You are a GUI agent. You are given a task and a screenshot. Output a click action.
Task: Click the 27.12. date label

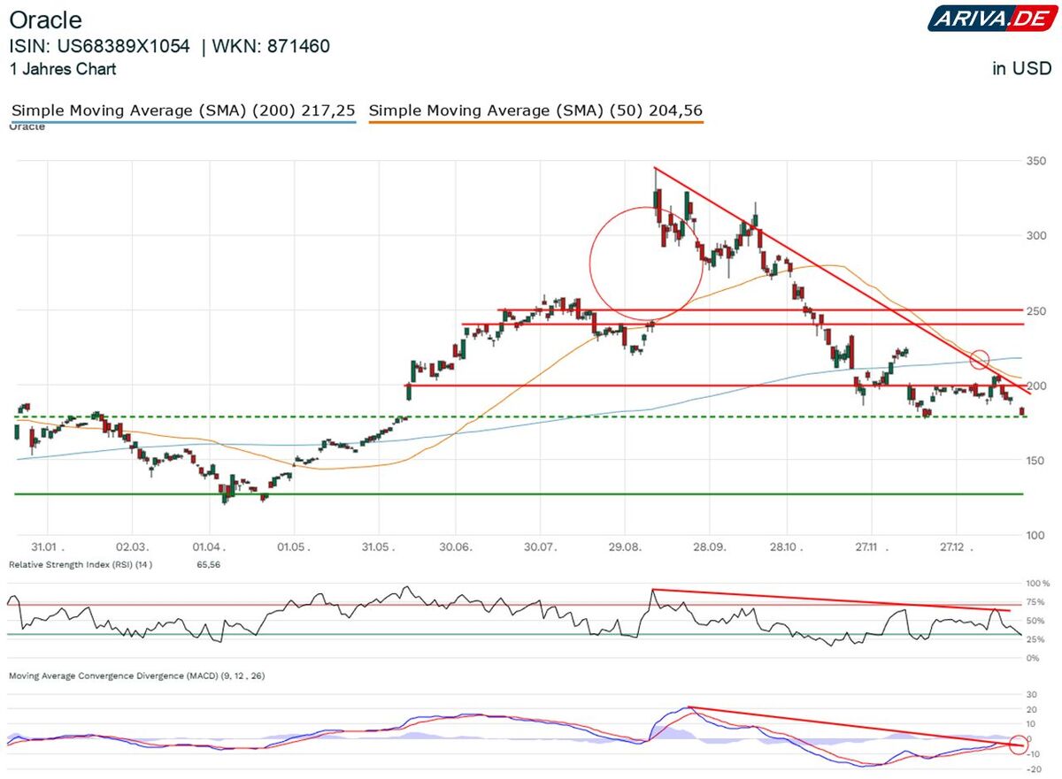955,547
